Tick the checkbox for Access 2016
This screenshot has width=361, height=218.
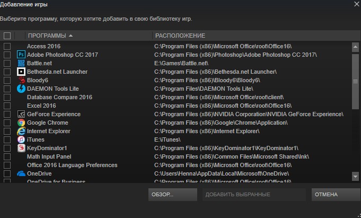click(x=7, y=46)
